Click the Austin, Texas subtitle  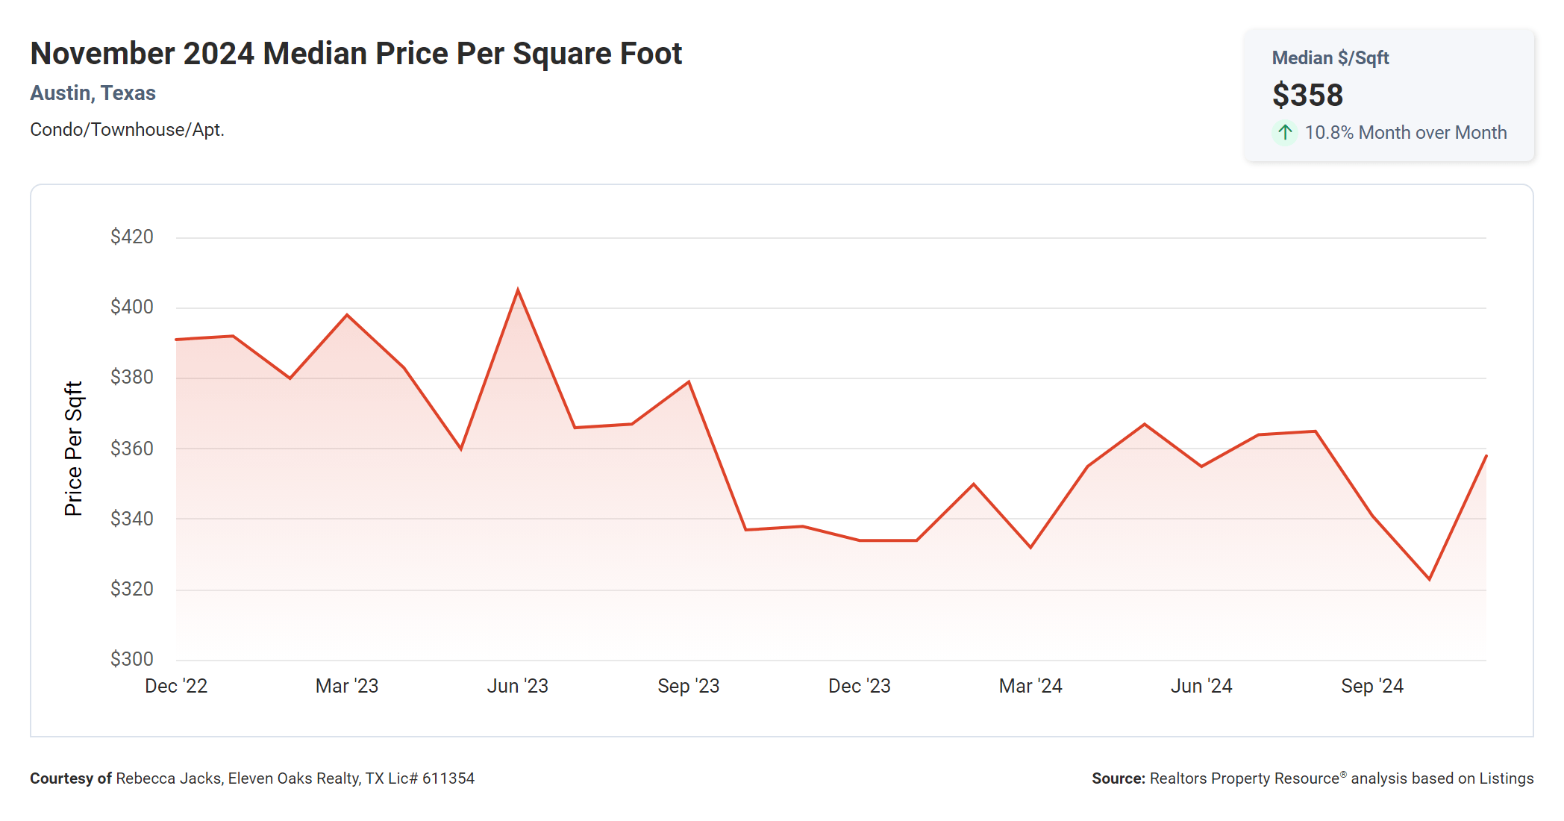(x=93, y=93)
